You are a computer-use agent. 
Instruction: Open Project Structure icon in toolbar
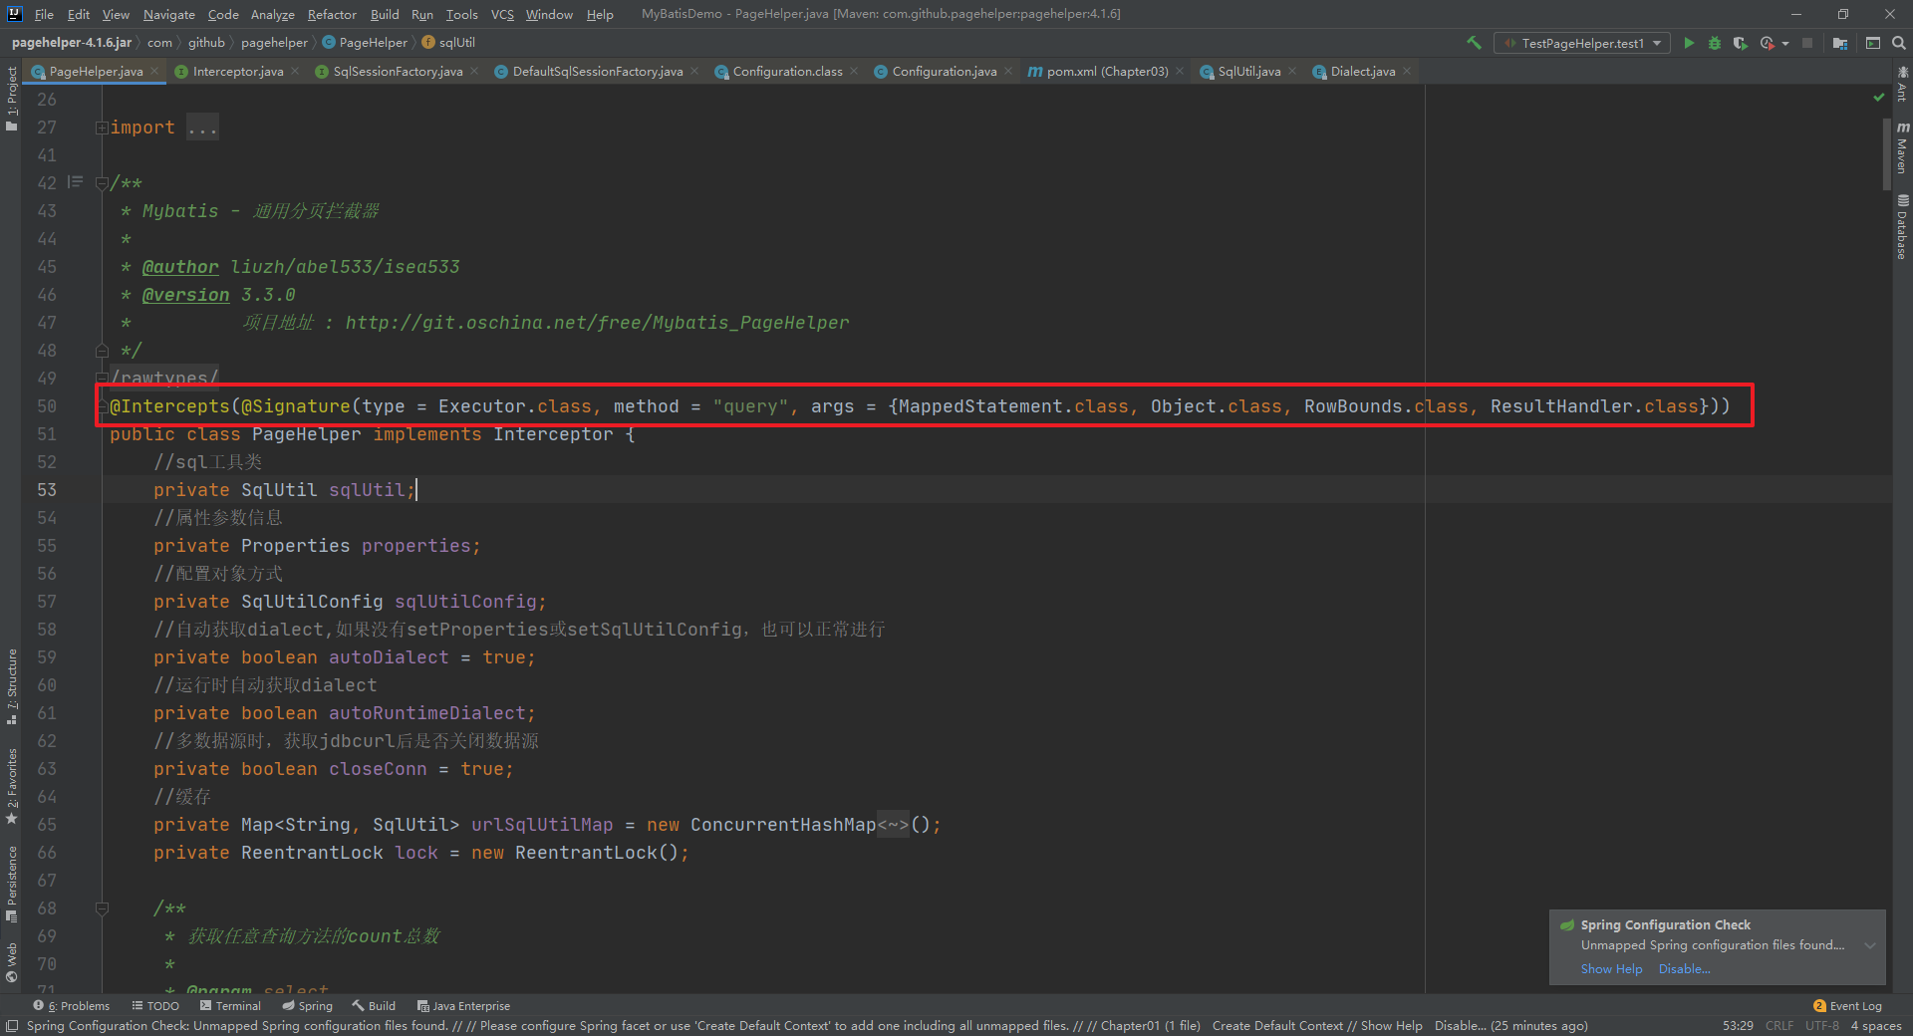click(x=1839, y=43)
